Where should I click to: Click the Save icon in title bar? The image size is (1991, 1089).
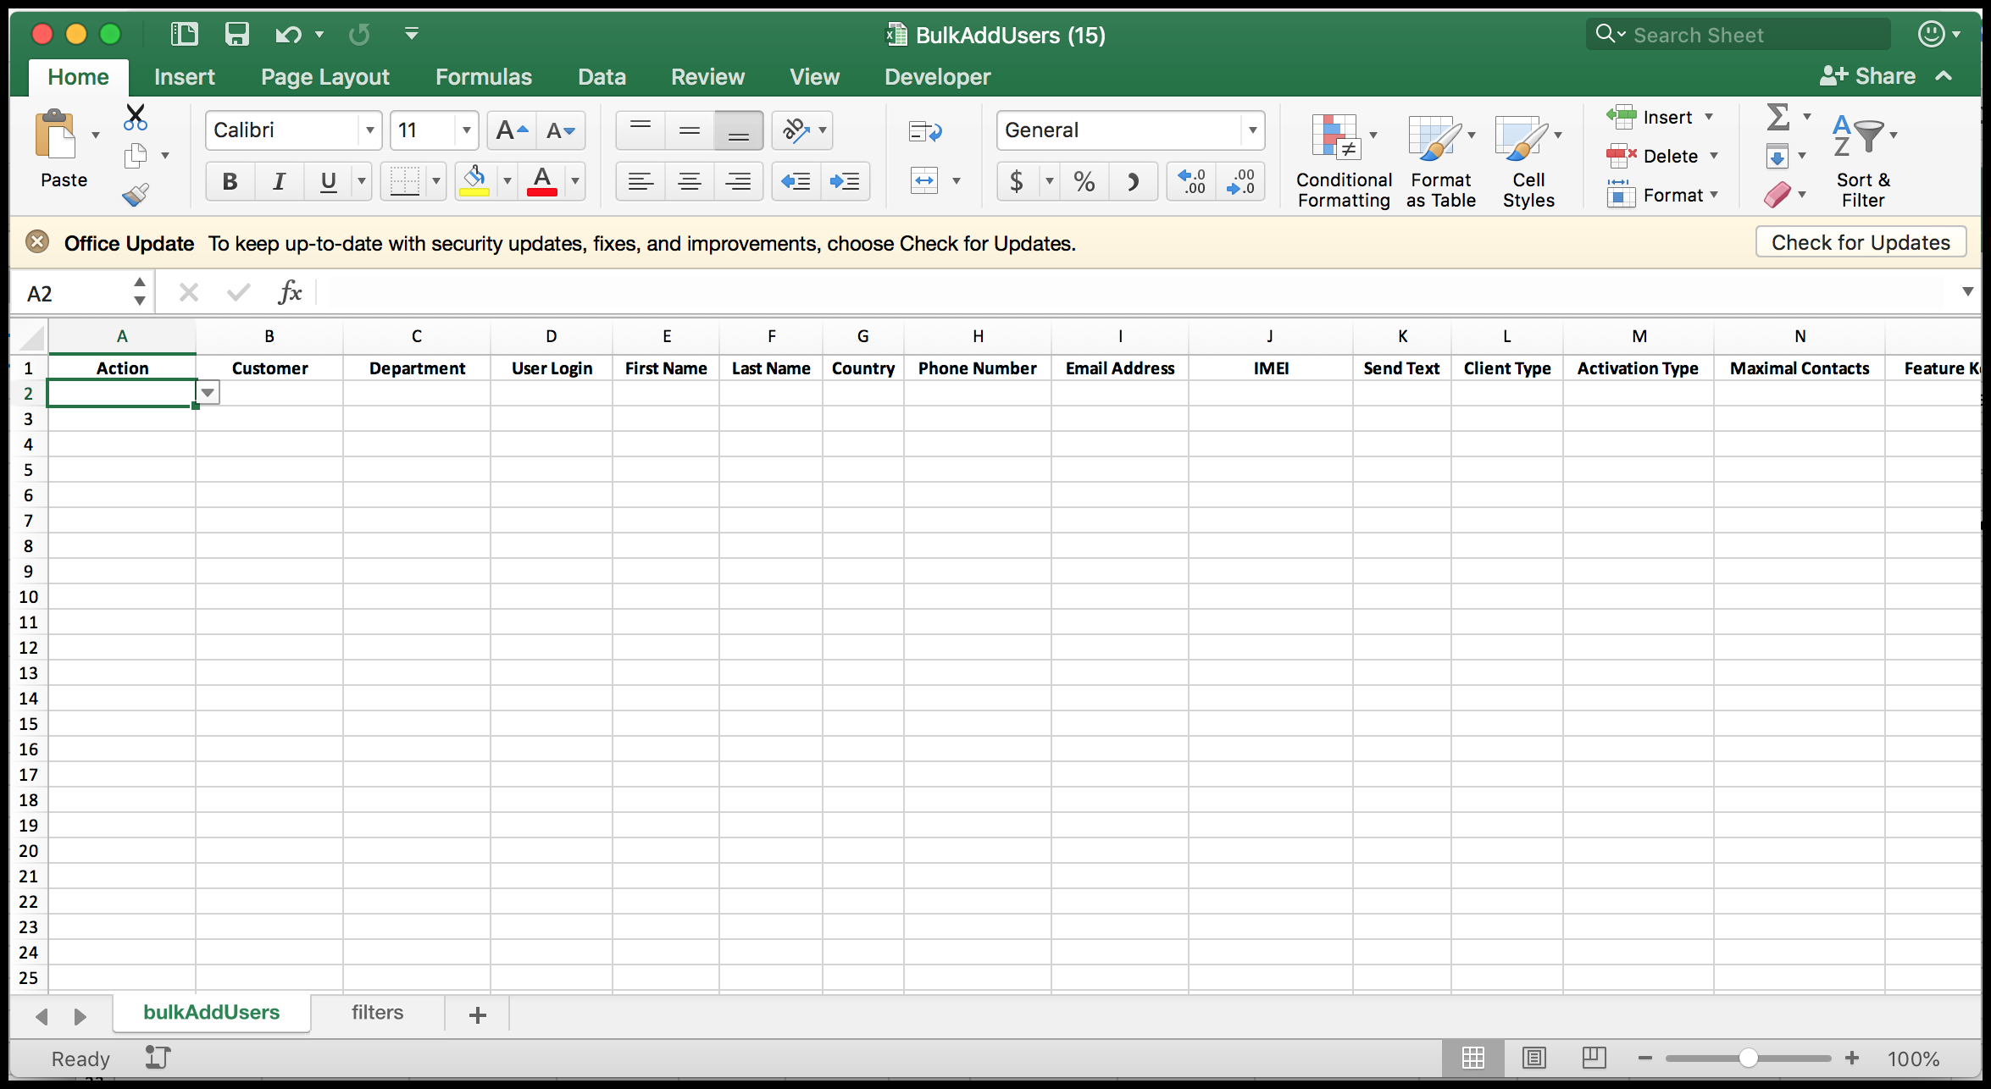tap(236, 35)
